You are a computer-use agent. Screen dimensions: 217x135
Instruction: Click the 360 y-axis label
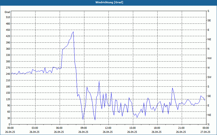tap(8, 49)
